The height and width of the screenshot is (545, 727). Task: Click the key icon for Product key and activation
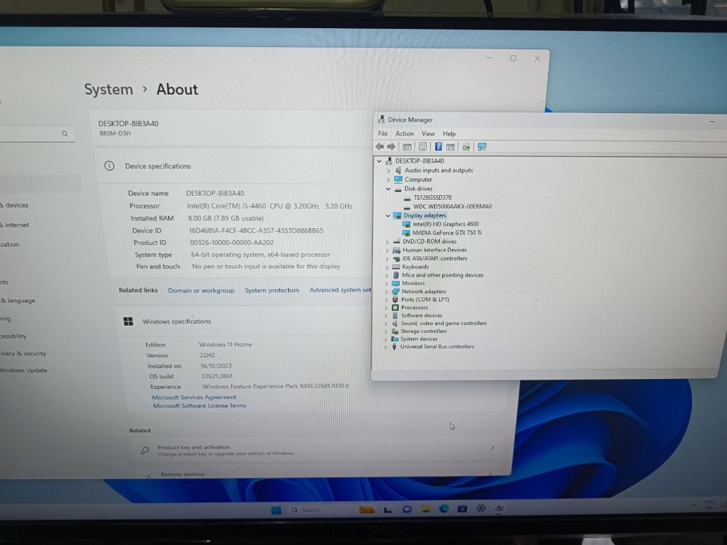tap(145, 450)
